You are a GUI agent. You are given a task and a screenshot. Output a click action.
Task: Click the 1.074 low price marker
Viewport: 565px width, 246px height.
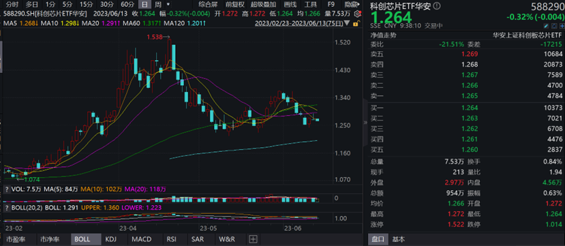(31, 179)
